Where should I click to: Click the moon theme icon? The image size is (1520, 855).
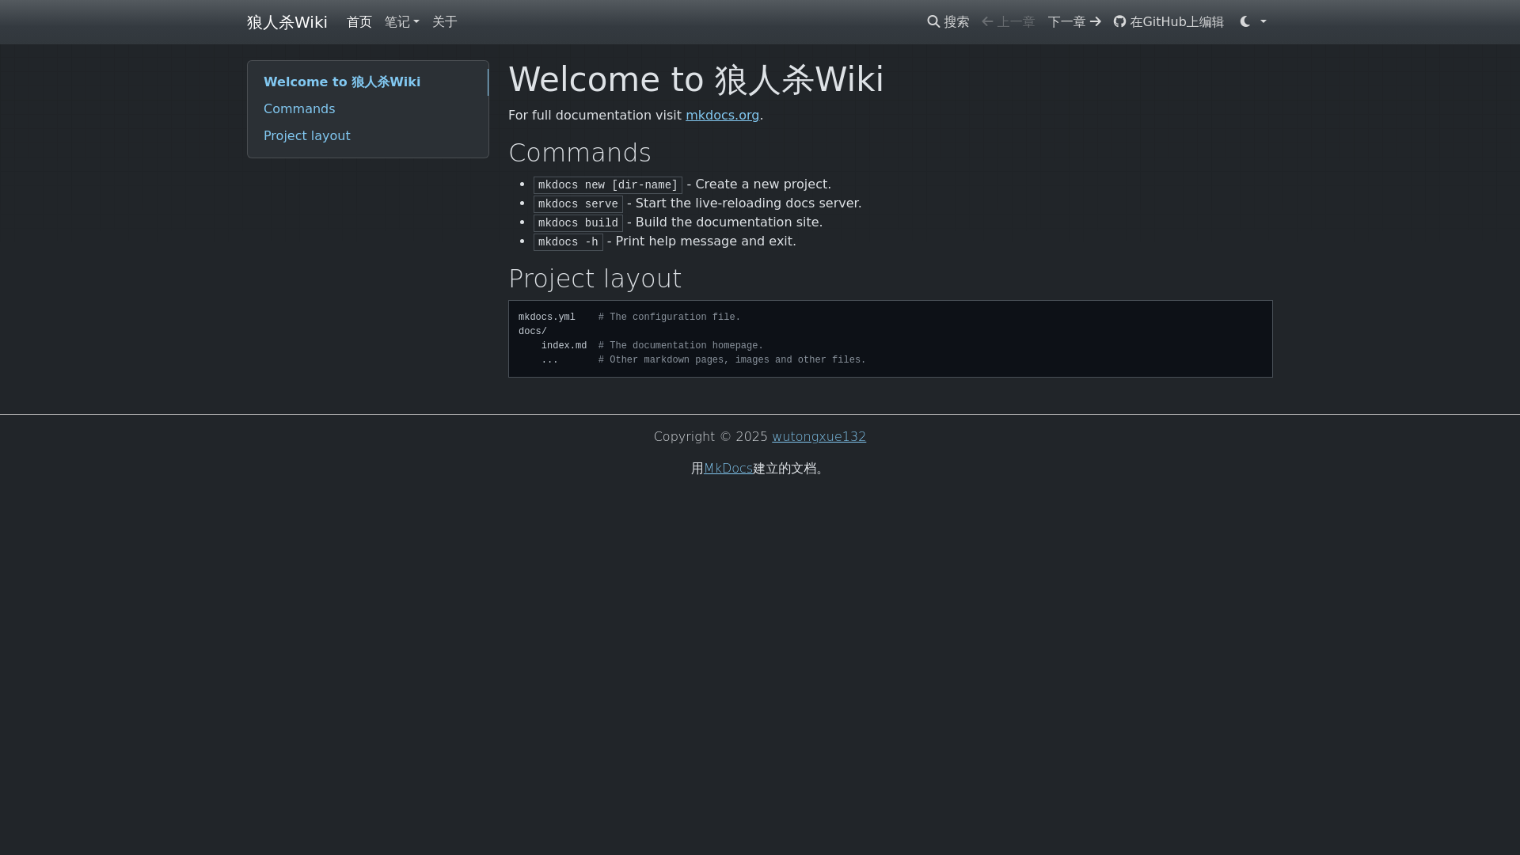(x=1245, y=21)
